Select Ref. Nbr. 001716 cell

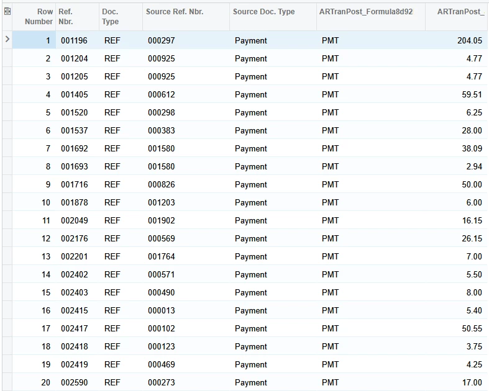click(x=77, y=184)
